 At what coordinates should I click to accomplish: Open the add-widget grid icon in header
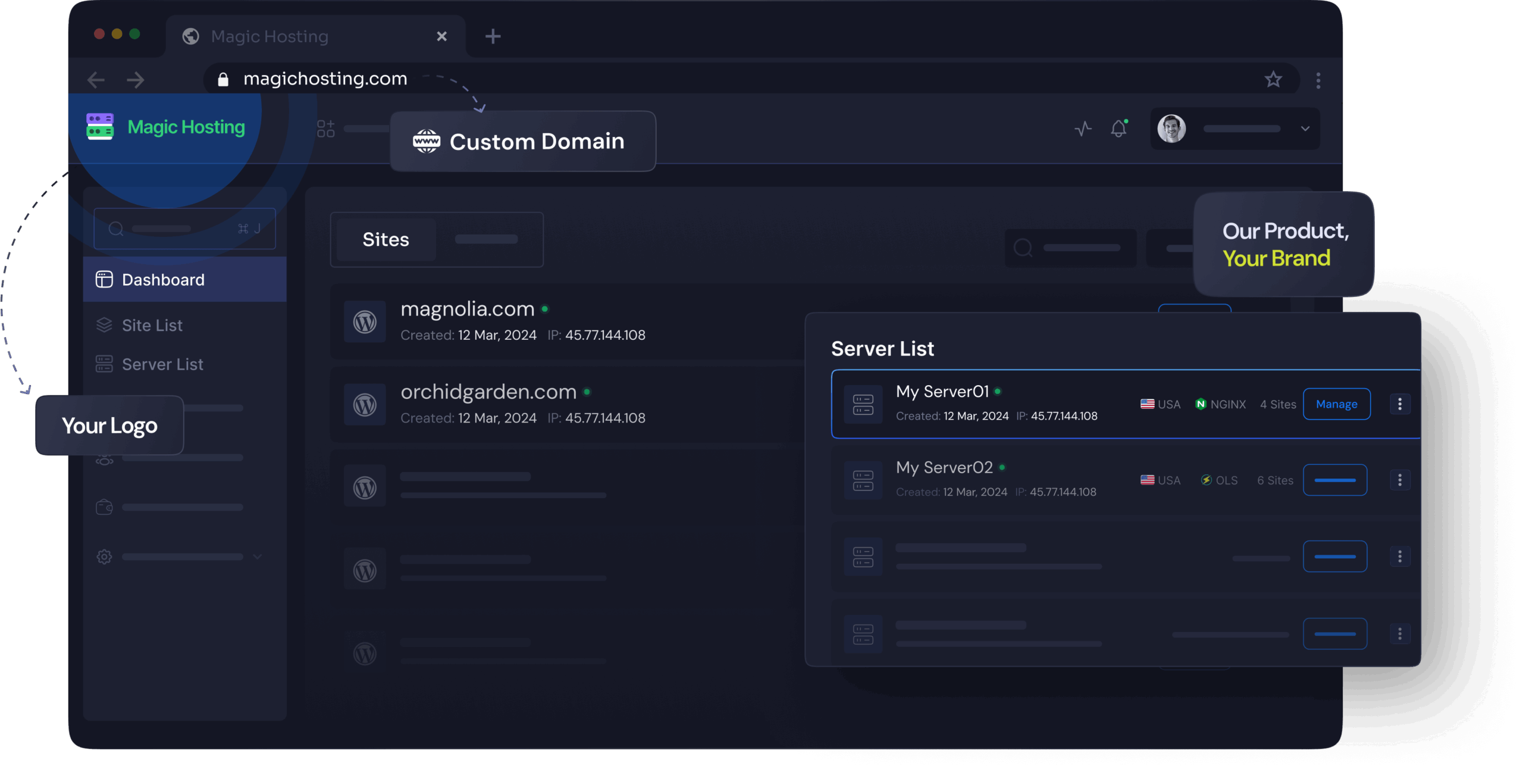[326, 129]
